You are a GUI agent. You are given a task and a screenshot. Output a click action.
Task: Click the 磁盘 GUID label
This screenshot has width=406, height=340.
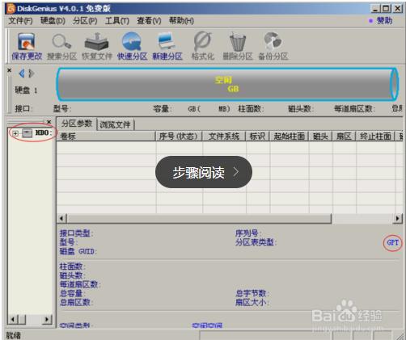(78, 251)
